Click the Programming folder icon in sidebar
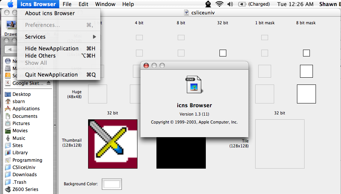The image size is (341, 194). point(8,160)
